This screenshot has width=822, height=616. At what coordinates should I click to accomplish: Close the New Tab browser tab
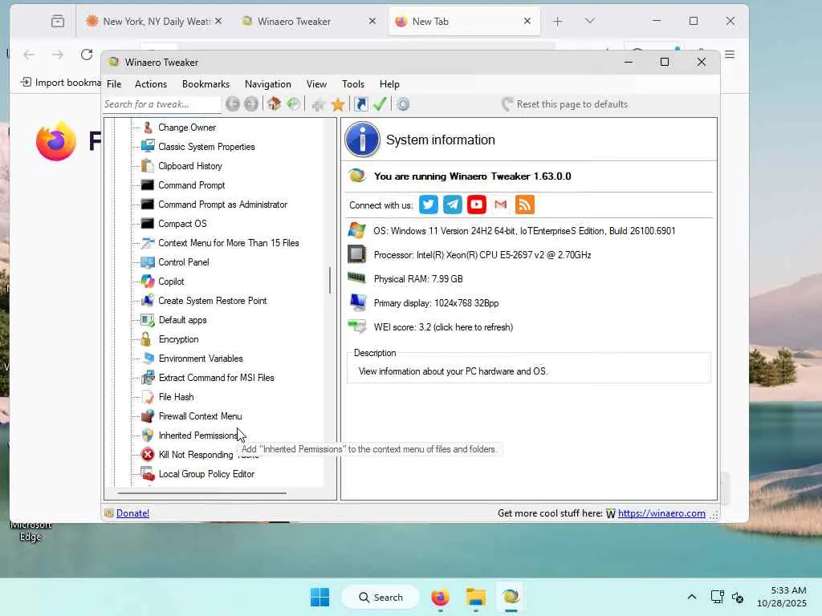point(527,21)
